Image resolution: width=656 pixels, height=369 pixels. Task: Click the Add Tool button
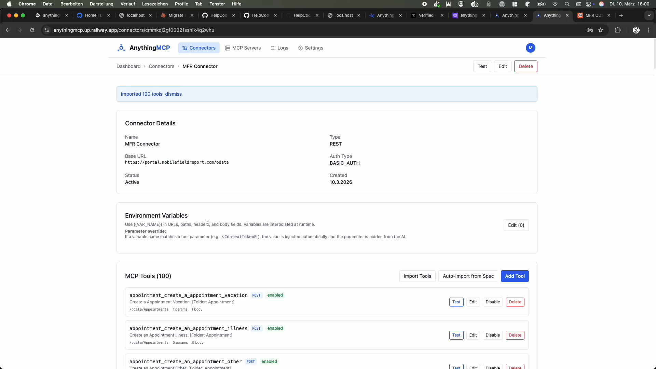[x=515, y=276]
